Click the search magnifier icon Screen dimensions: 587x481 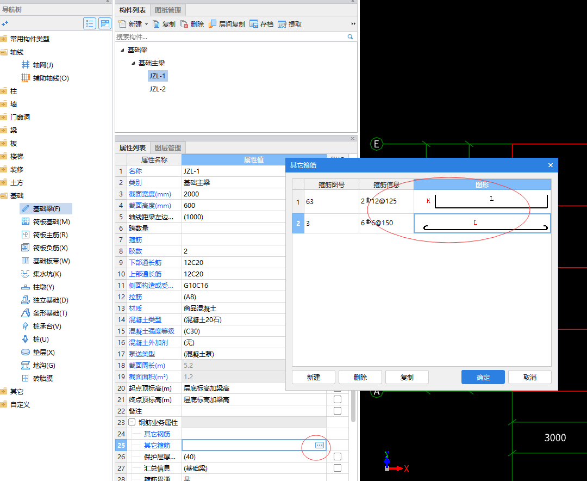350,37
